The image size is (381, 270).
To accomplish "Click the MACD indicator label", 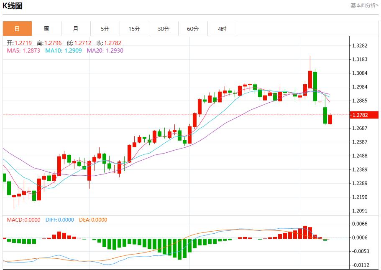I will [x=23, y=220].
